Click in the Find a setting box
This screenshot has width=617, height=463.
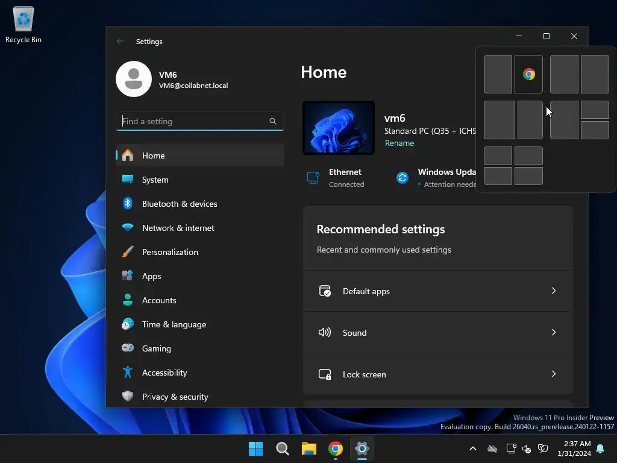[200, 121]
